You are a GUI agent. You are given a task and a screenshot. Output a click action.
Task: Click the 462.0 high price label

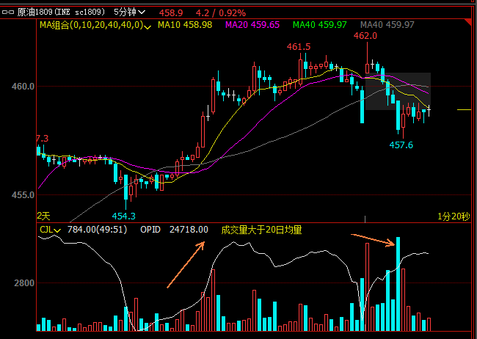365,36
